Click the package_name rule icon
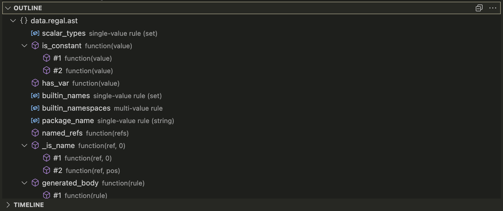The width and height of the screenshot is (503, 211). coord(35,121)
